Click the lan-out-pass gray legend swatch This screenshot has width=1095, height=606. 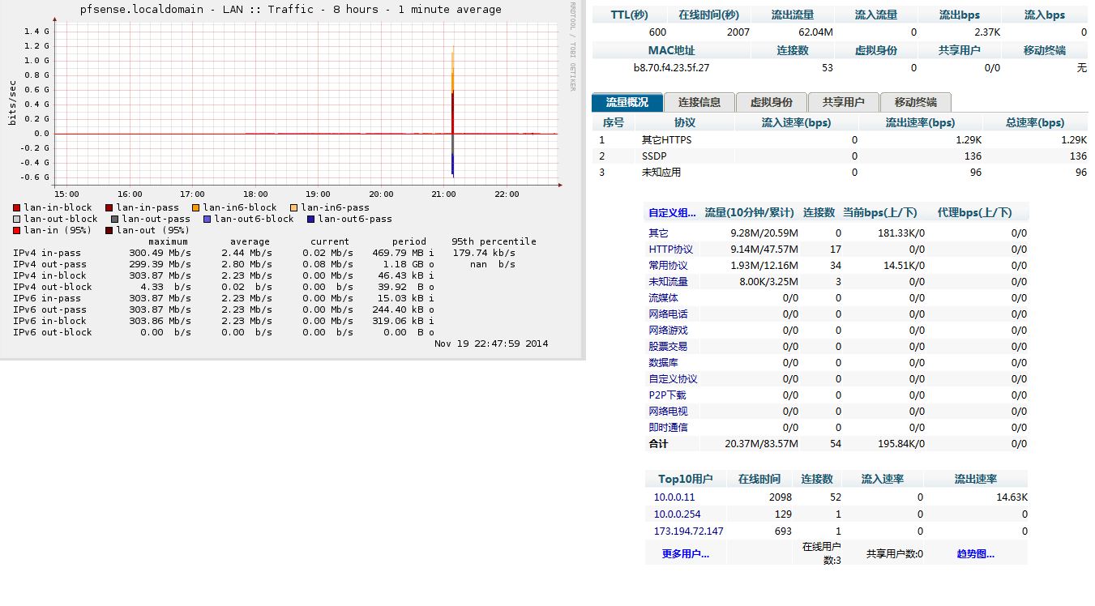[115, 219]
